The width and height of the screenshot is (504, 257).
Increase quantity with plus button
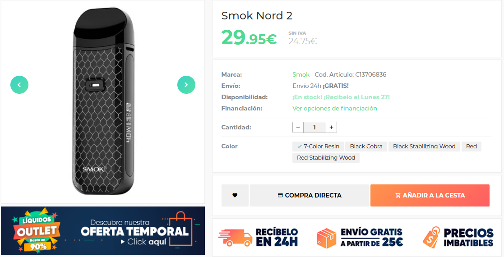[x=331, y=128]
